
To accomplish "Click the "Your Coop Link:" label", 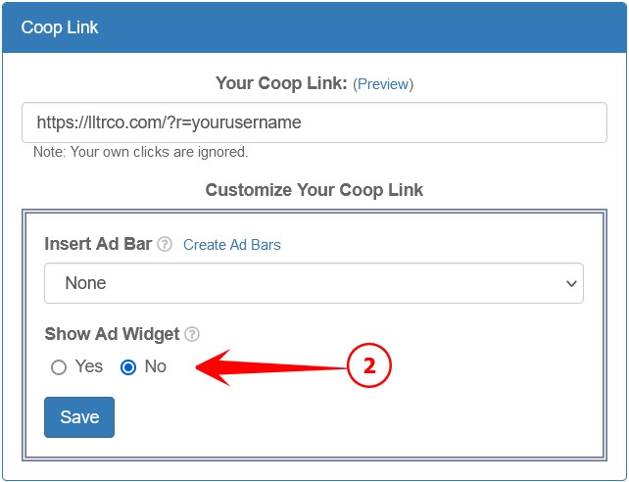I will [282, 83].
